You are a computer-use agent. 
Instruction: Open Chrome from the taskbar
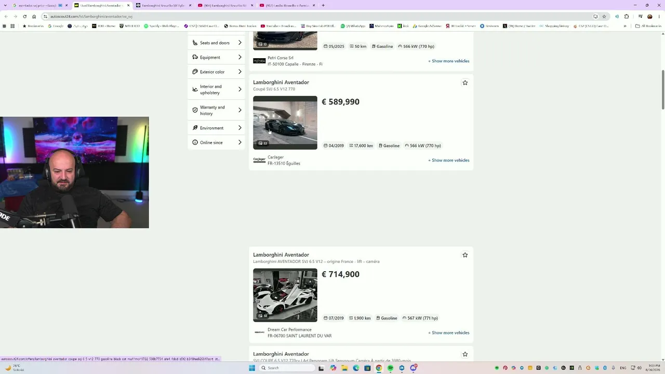tap(379, 368)
